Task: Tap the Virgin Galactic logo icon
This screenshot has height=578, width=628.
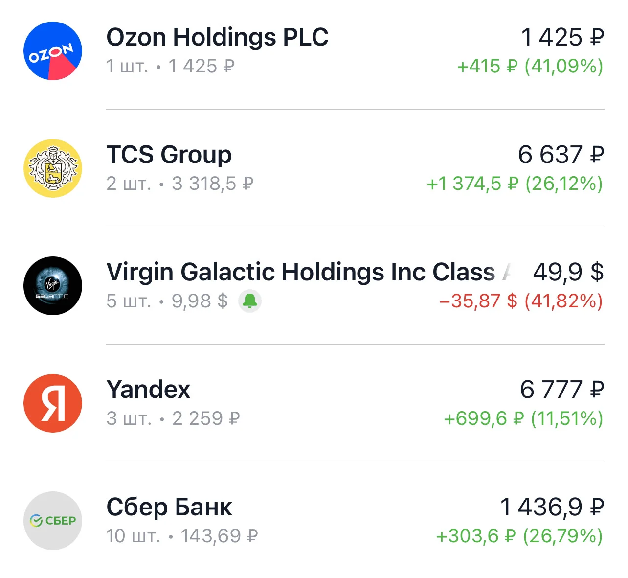Action: coord(53,286)
